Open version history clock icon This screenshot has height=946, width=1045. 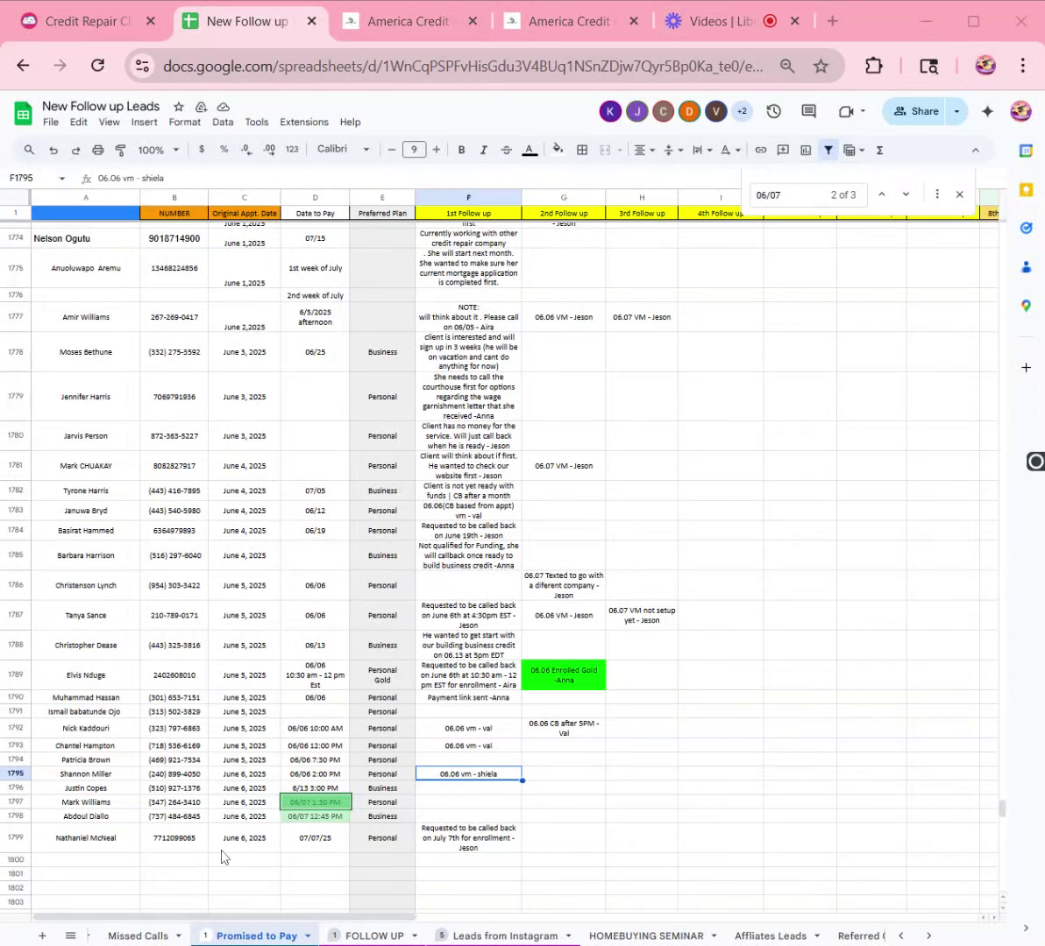[773, 111]
